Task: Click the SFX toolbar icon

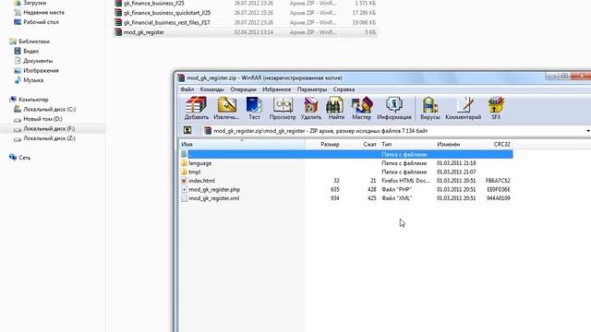Action: (x=496, y=108)
